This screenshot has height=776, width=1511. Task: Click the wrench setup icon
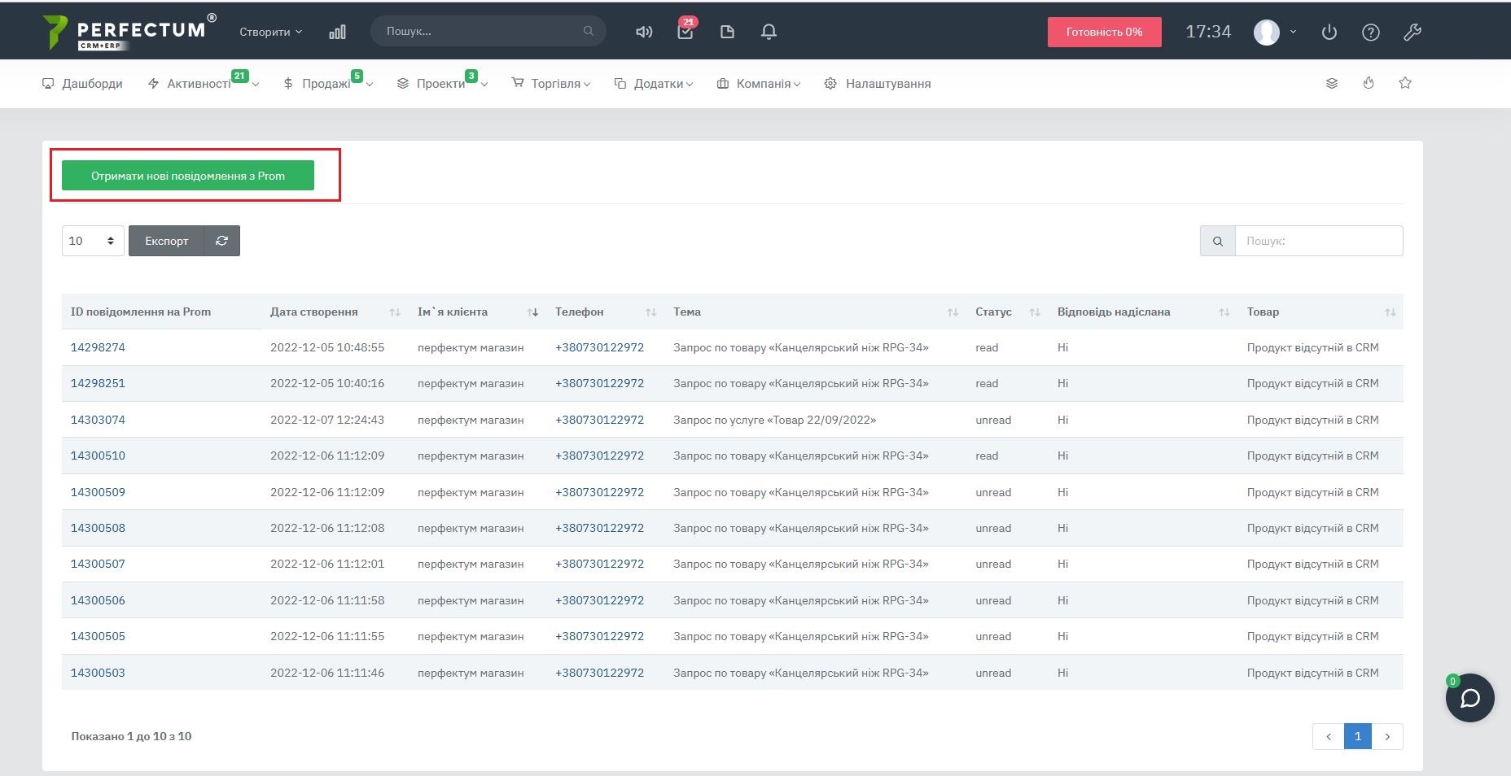1412,32
